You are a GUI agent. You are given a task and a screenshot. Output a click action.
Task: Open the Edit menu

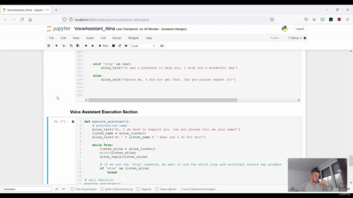(63, 38)
